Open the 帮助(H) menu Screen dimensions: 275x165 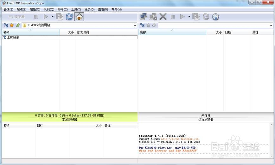pos(117,9)
